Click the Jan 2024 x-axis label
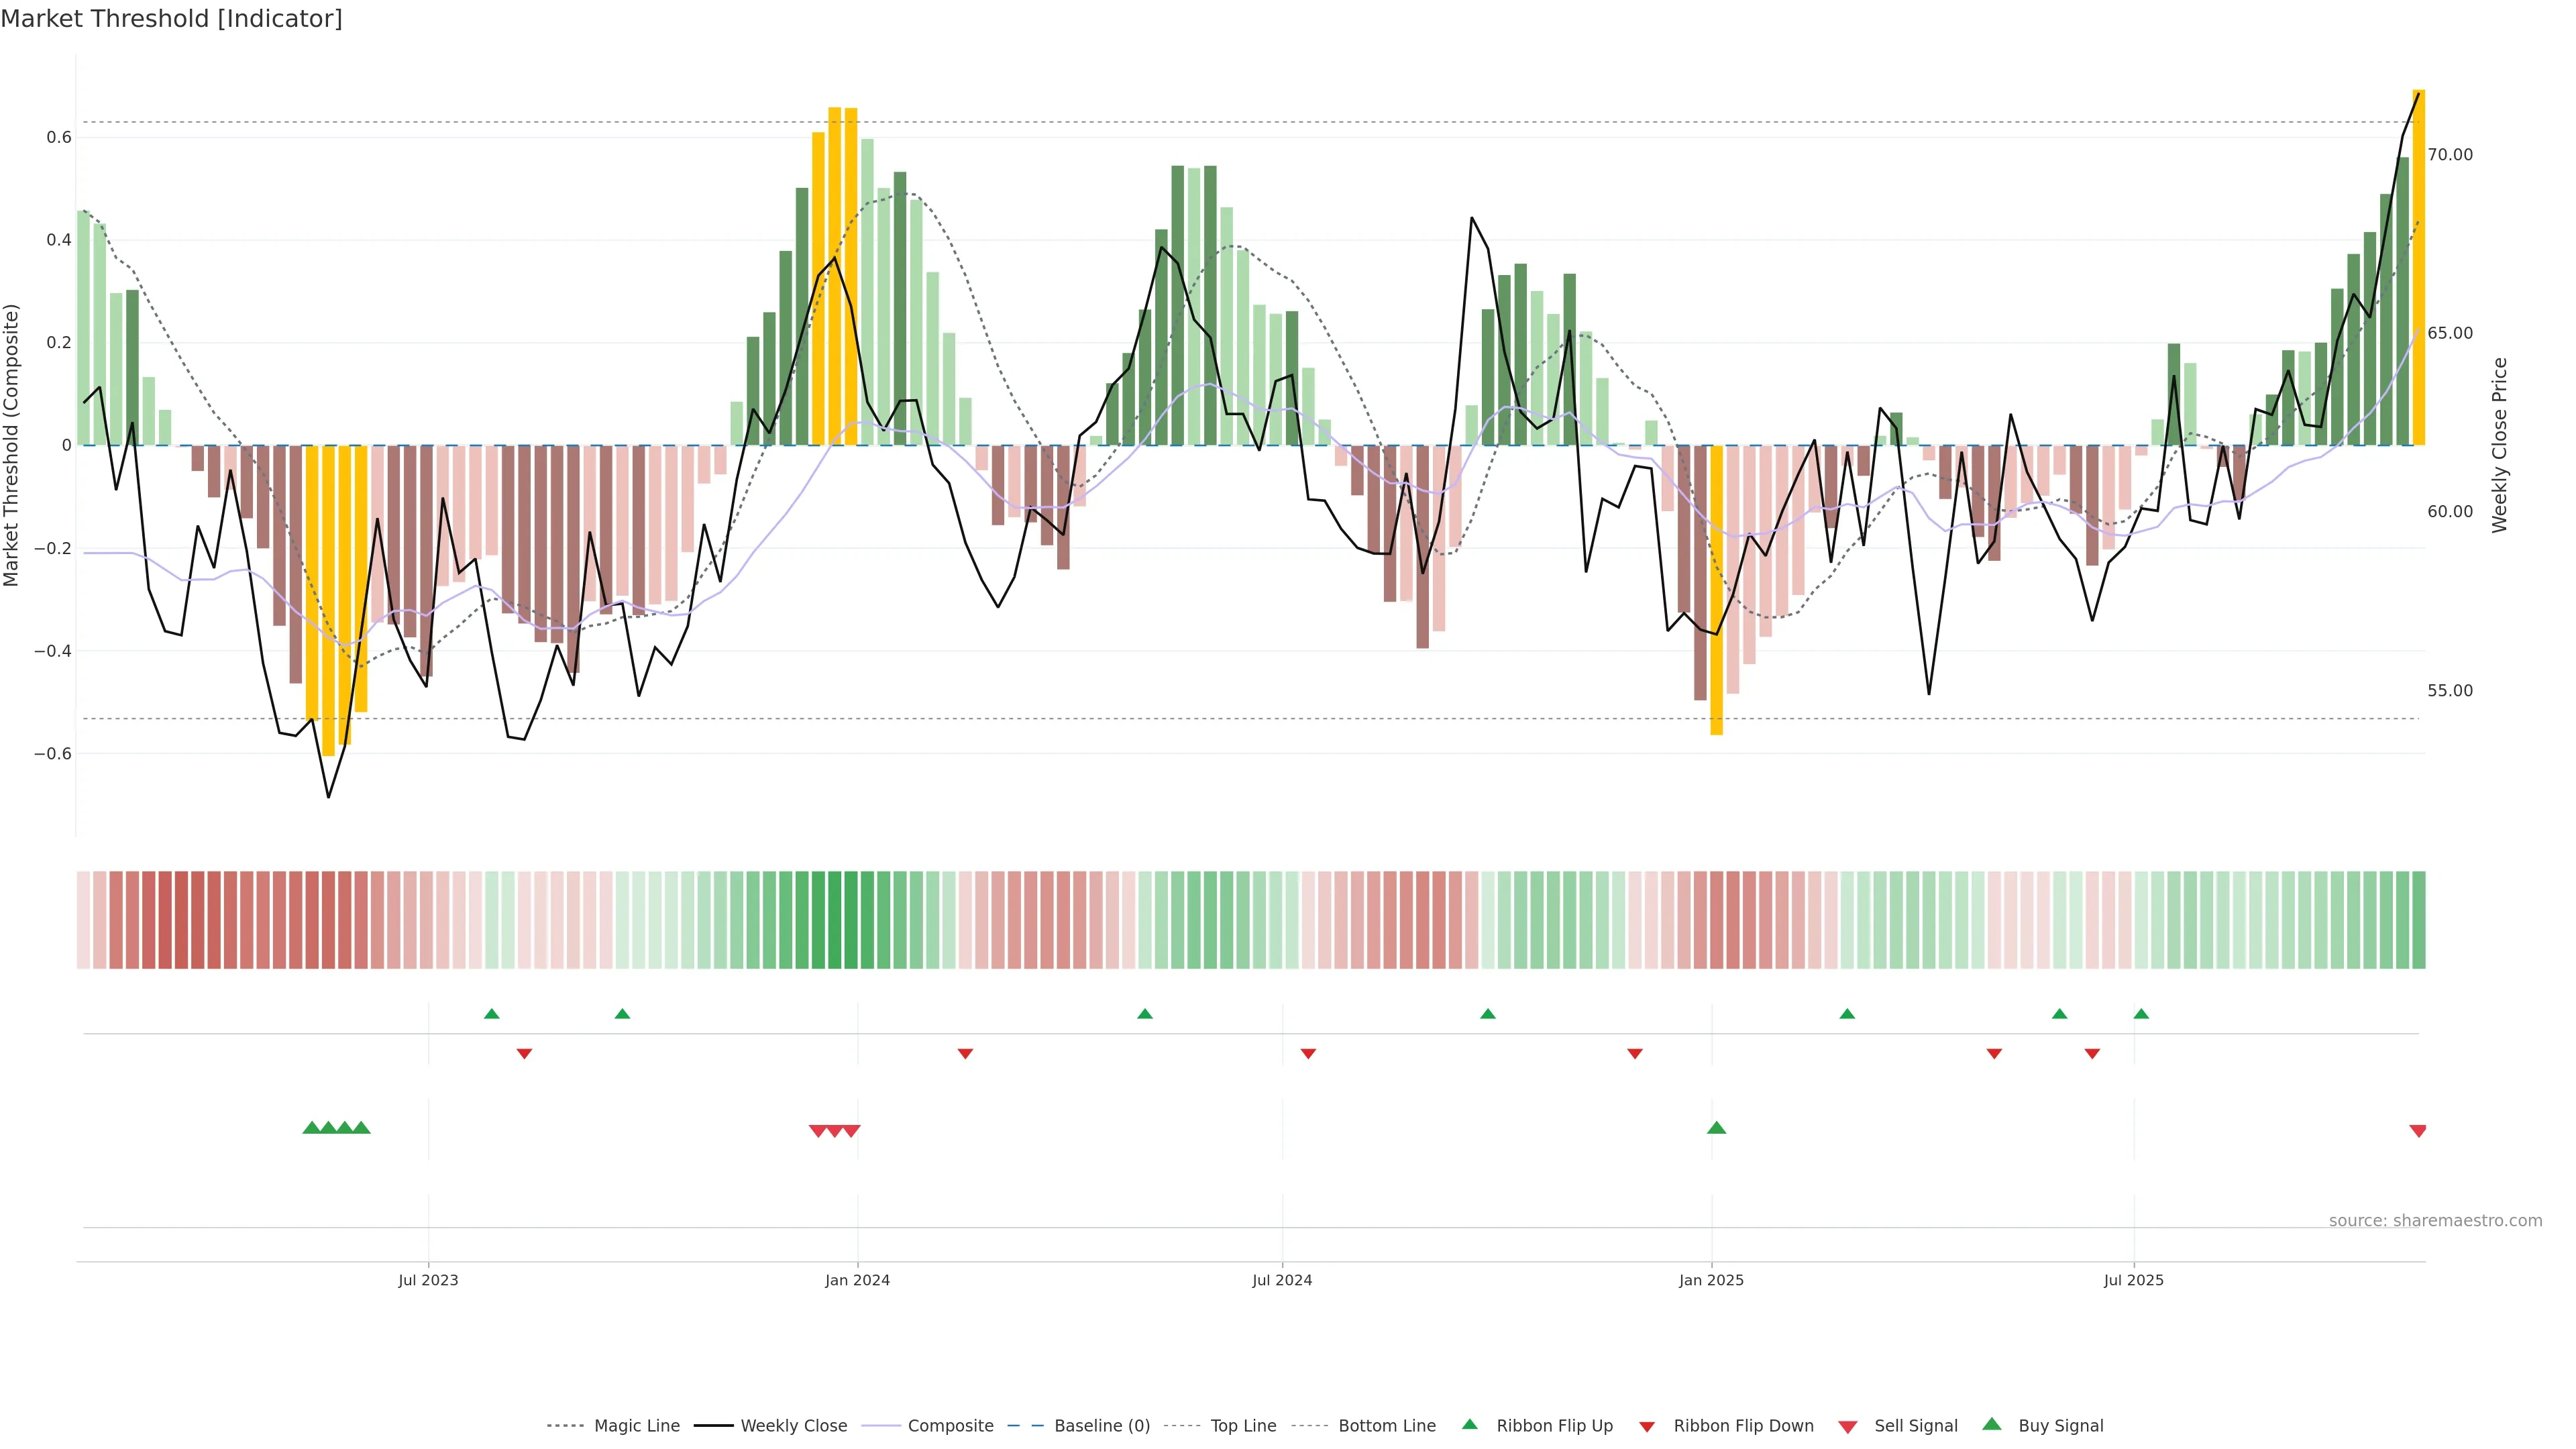The height and width of the screenshot is (1449, 2576). (x=857, y=1280)
